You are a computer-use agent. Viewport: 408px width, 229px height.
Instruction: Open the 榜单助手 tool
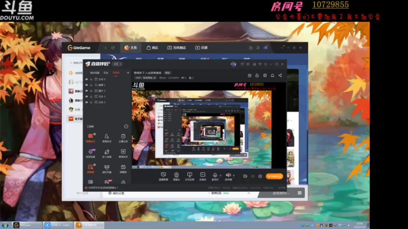click(123, 153)
